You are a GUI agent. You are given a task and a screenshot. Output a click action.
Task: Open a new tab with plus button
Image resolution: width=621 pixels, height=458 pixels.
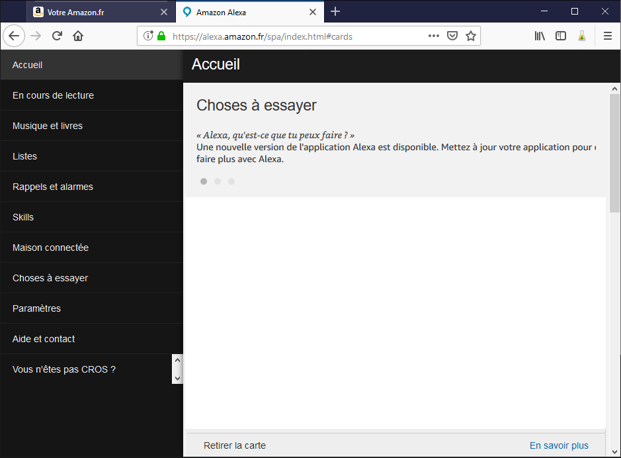pos(335,11)
